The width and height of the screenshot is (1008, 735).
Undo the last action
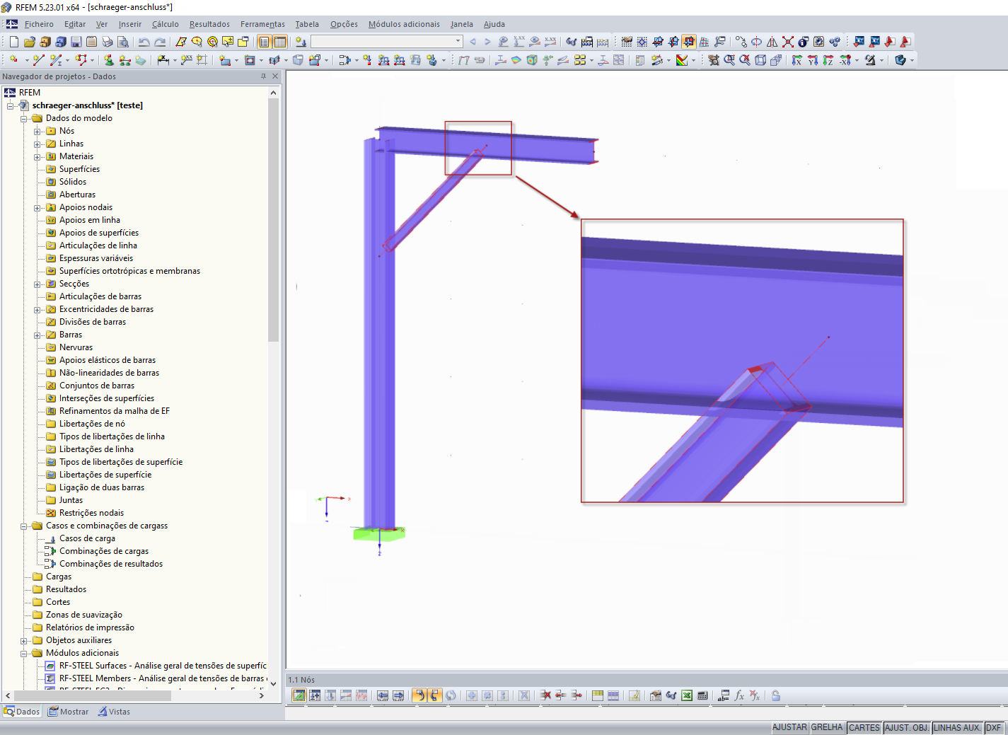(144, 42)
